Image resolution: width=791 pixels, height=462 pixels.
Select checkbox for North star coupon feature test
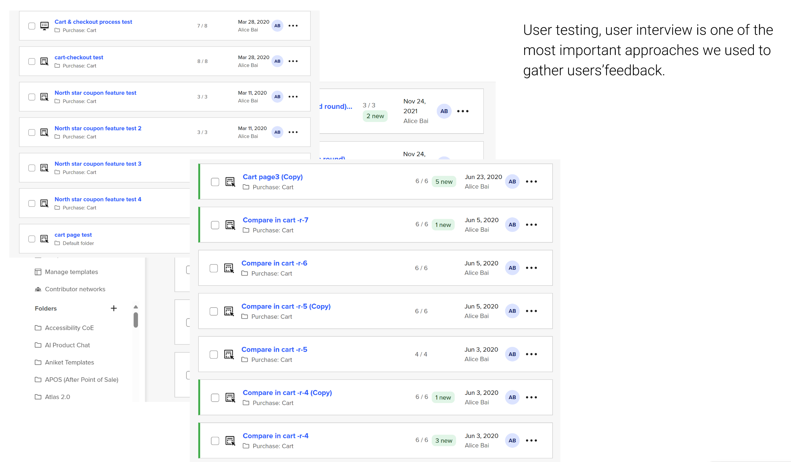tap(32, 97)
